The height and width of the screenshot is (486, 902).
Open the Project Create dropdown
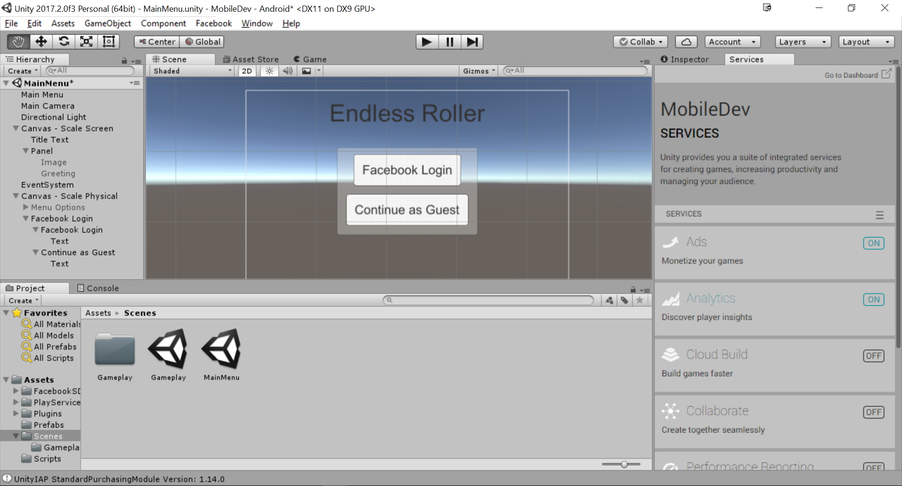point(23,301)
